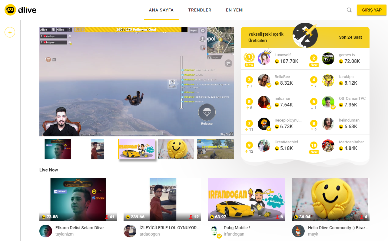Click the BellaBee username
Image resolution: width=388 pixels, height=241 pixels.
(282, 77)
